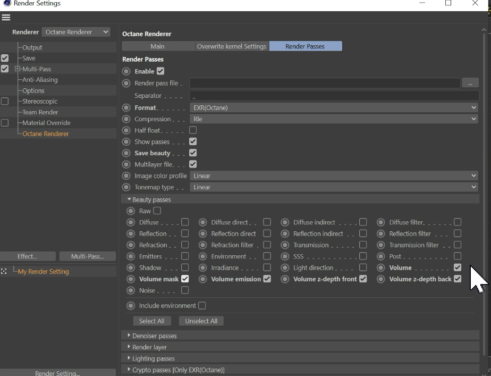Toggle the Save beauty checkbox
Viewport: 491px width, 376px height.
coord(193,153)
